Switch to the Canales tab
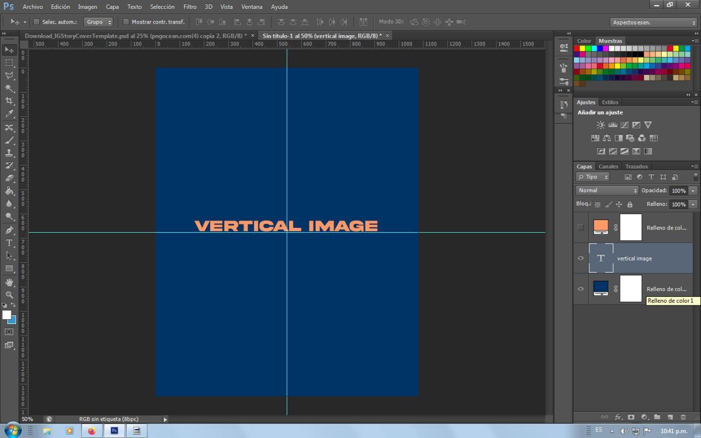The width and height of the screenshot is (701, 438). pyautogui.click(x=608, y=166)
